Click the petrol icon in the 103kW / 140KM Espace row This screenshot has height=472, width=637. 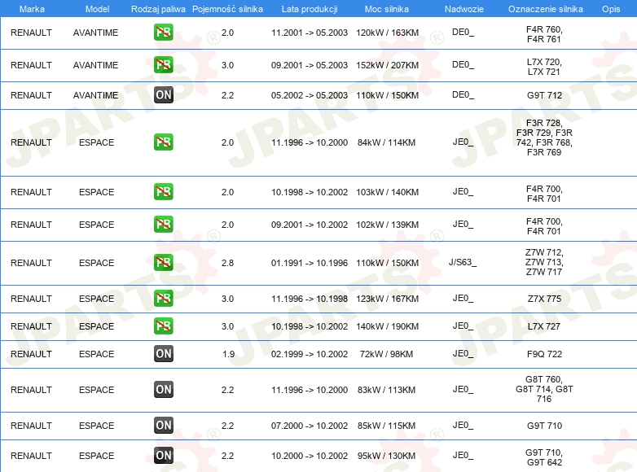(163, 191)
